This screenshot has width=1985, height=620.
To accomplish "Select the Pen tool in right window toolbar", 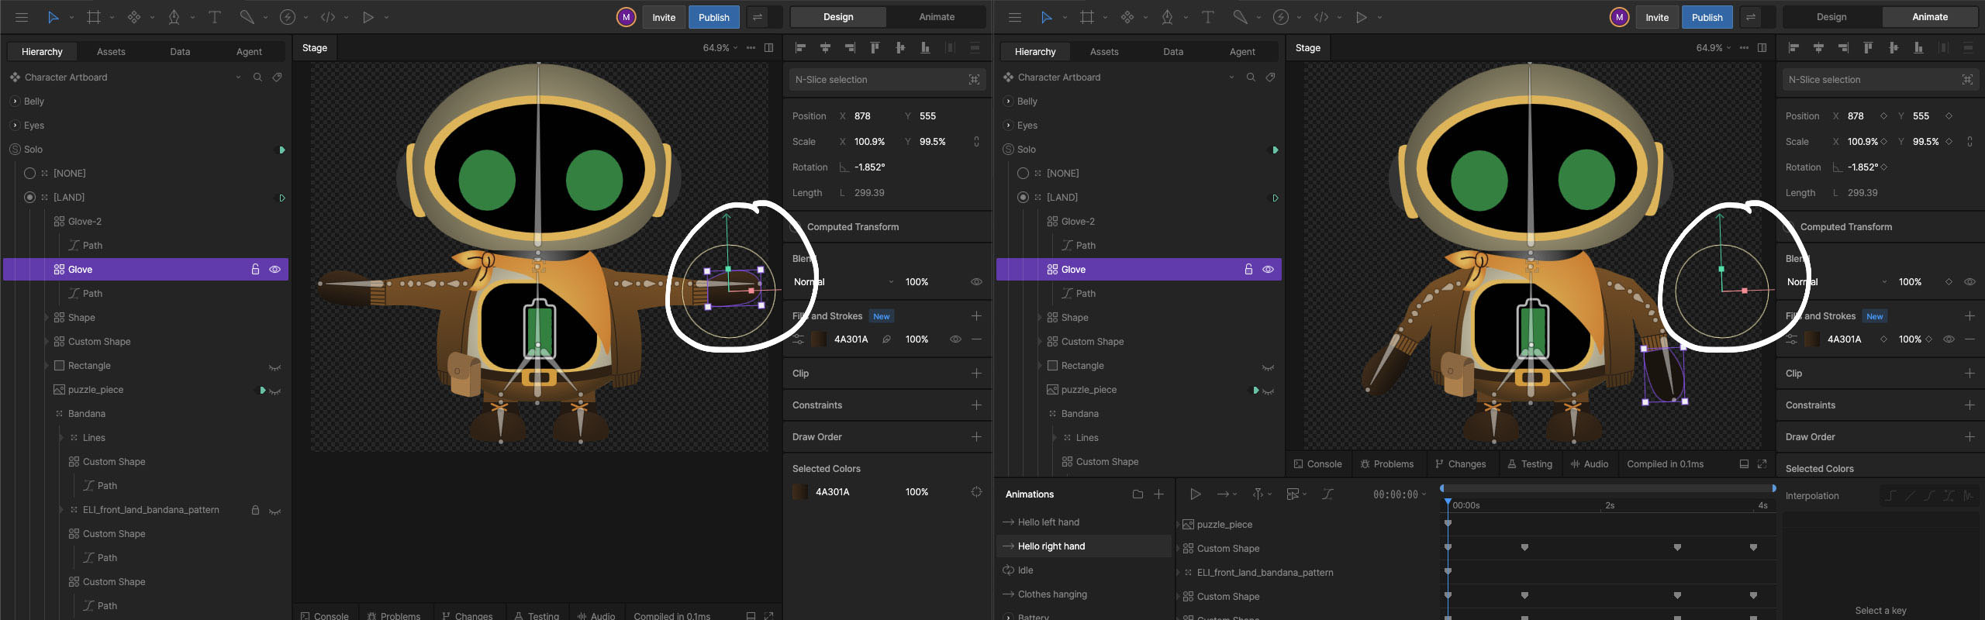I will point(1167,17).
